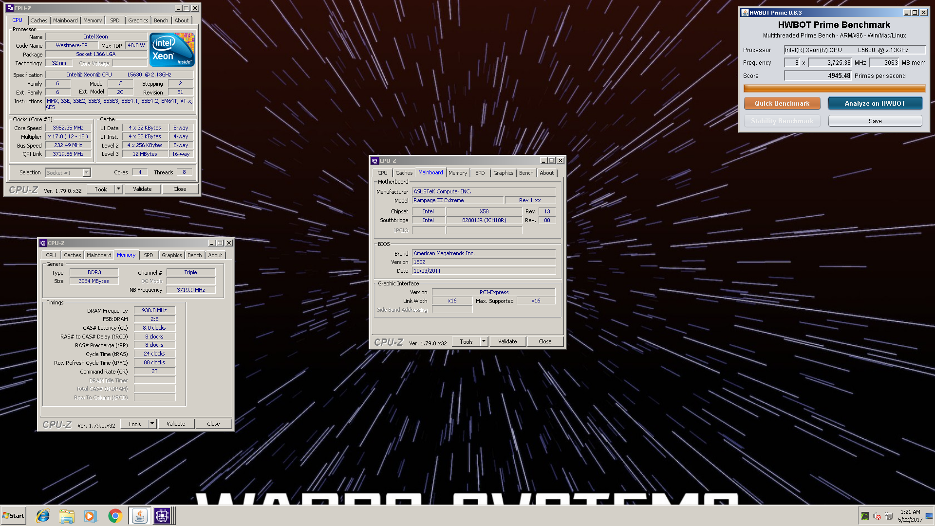Expand Tools arrow in CPU-Z Mainboard window
This screenshot has width=935, height=526.
point(484,341)
